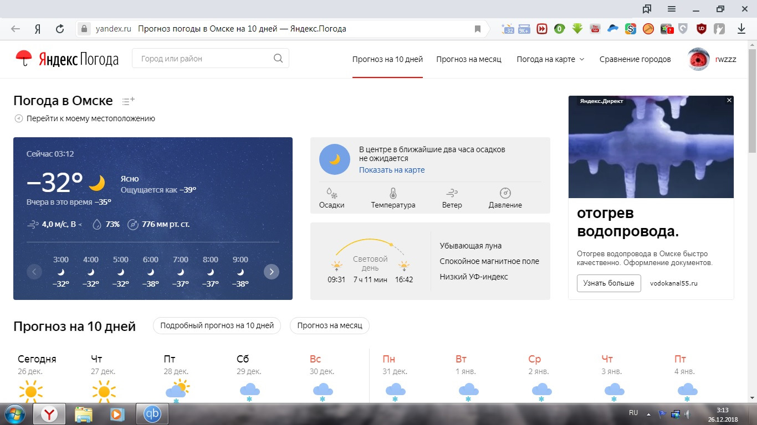Viewport: 757px width, 425px height.
Task: Open the Сравнение городов tab
Action: pyautogui.click(x=635, y=59)
